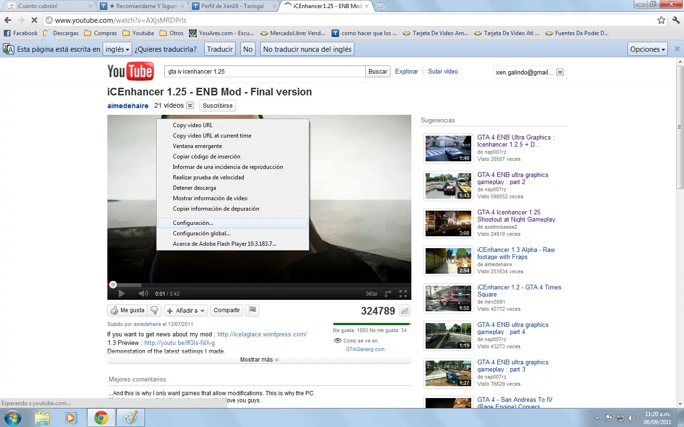Open the GTAGaming.com link
The width and height of the screenshot is (684, 427).
click(x=365, y=349)
